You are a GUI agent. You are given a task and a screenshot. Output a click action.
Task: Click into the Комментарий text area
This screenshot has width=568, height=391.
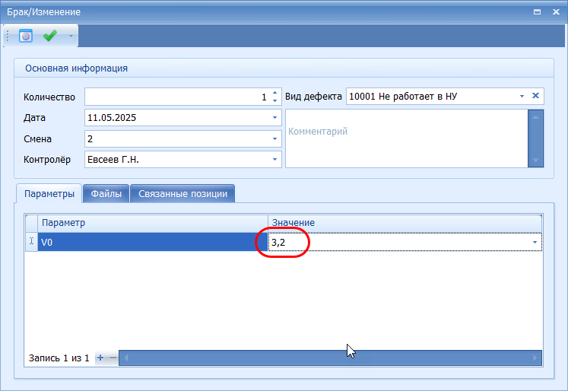(407, 138)
